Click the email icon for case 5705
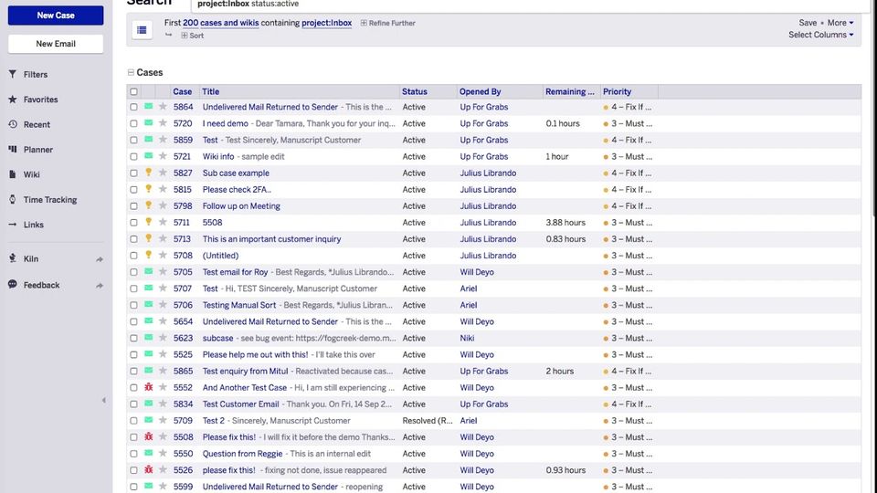The image size is (877, 493). coord(148,271)
